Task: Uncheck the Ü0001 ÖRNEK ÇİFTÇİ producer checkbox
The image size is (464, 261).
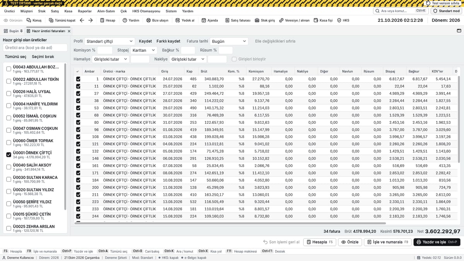Action: [x=9, y=155]
